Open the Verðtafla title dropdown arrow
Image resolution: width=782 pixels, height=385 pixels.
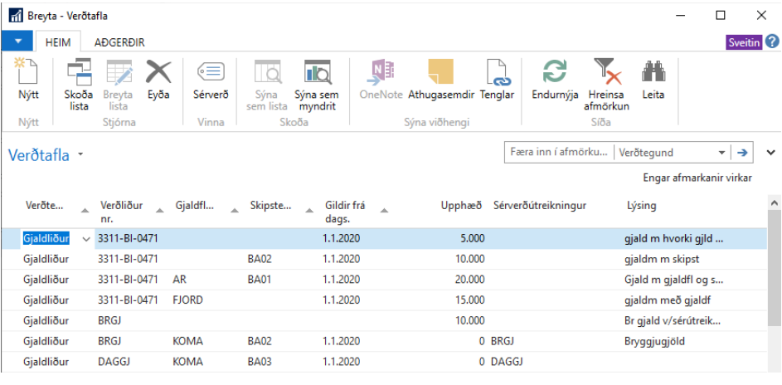click(80, 155)
